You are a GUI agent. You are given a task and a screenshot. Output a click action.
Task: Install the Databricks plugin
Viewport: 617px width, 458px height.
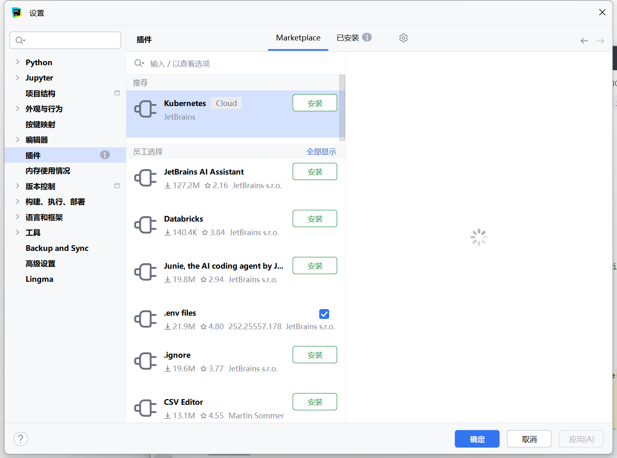tap(315, 219)
